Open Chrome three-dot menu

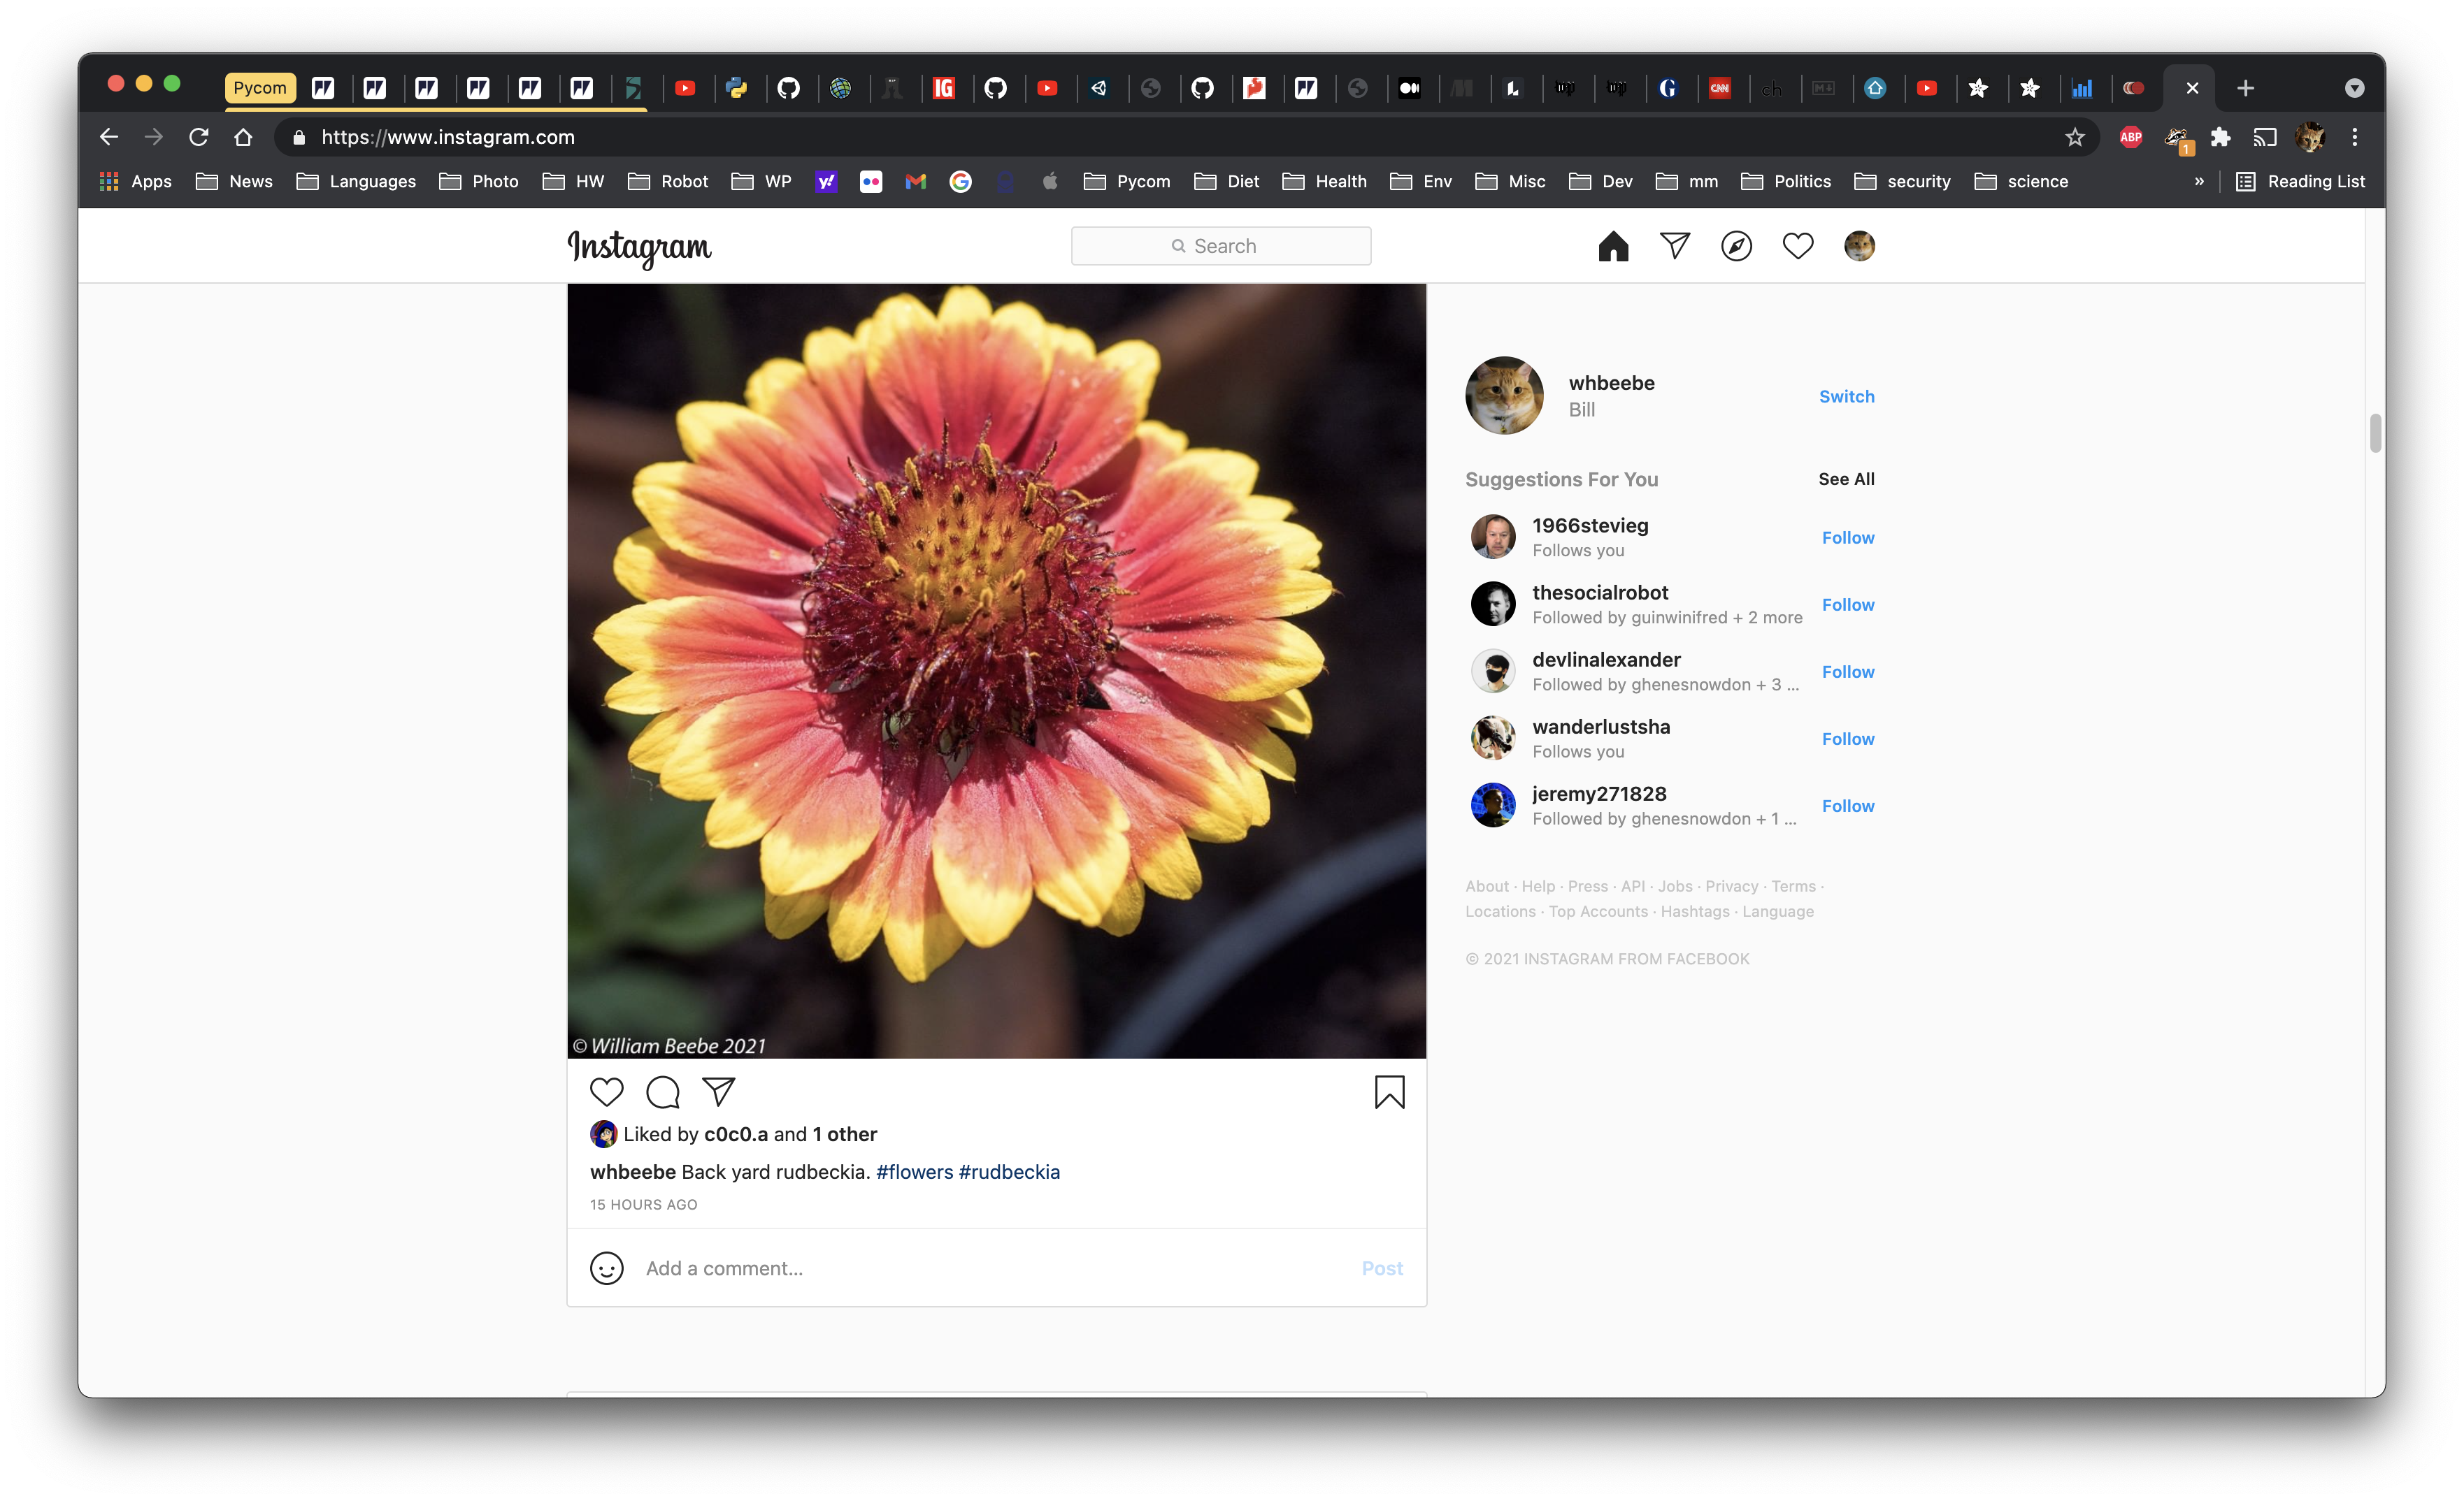point(2355,137)
